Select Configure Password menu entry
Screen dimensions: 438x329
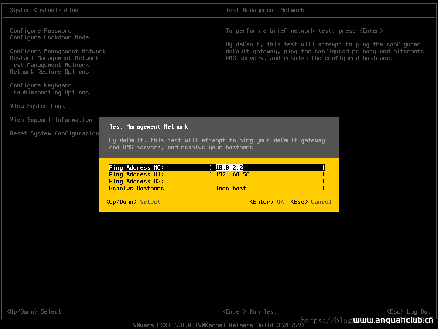[x=41, y=30]
